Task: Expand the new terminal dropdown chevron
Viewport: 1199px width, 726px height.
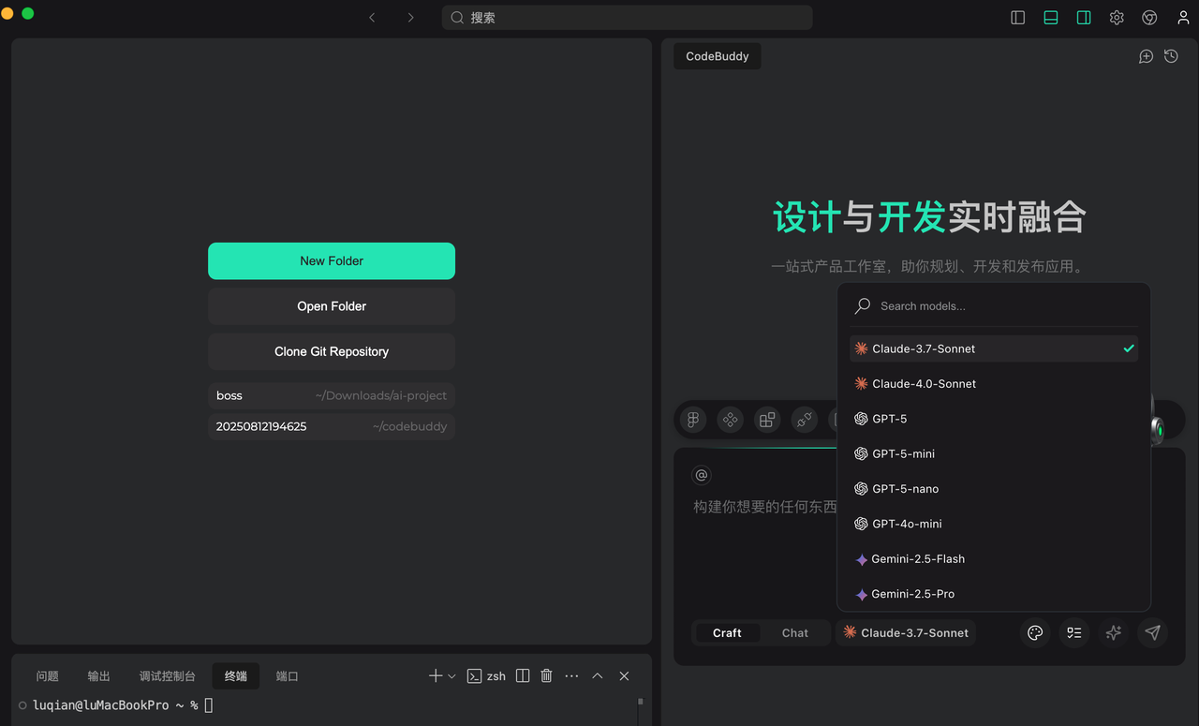Action: click(451, 675)
